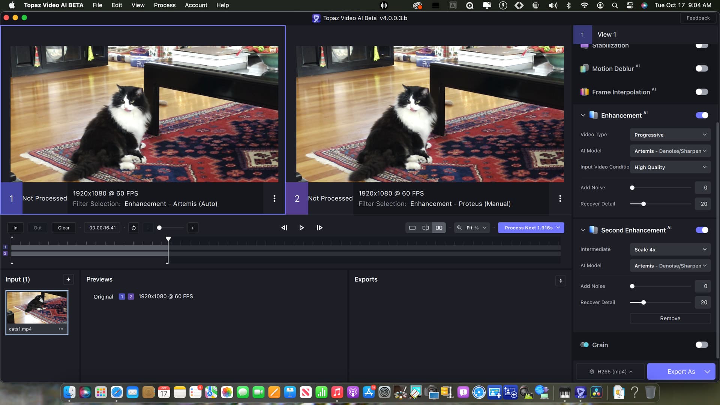This screenshot has width=720, height=405.
Task: Play the video preview
Action: tap(301, 228)
